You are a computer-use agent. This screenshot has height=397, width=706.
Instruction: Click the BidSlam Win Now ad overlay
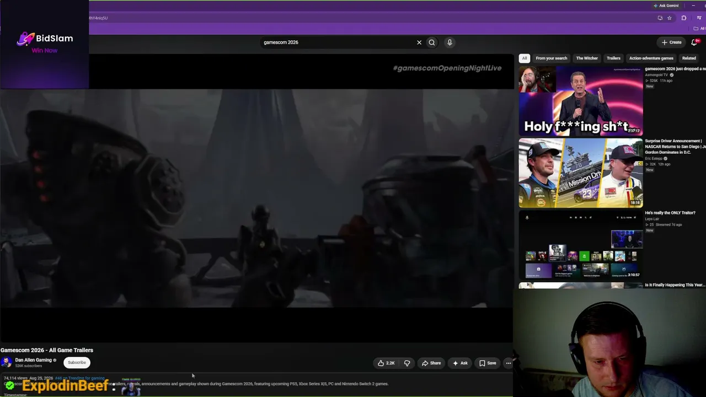44,44
